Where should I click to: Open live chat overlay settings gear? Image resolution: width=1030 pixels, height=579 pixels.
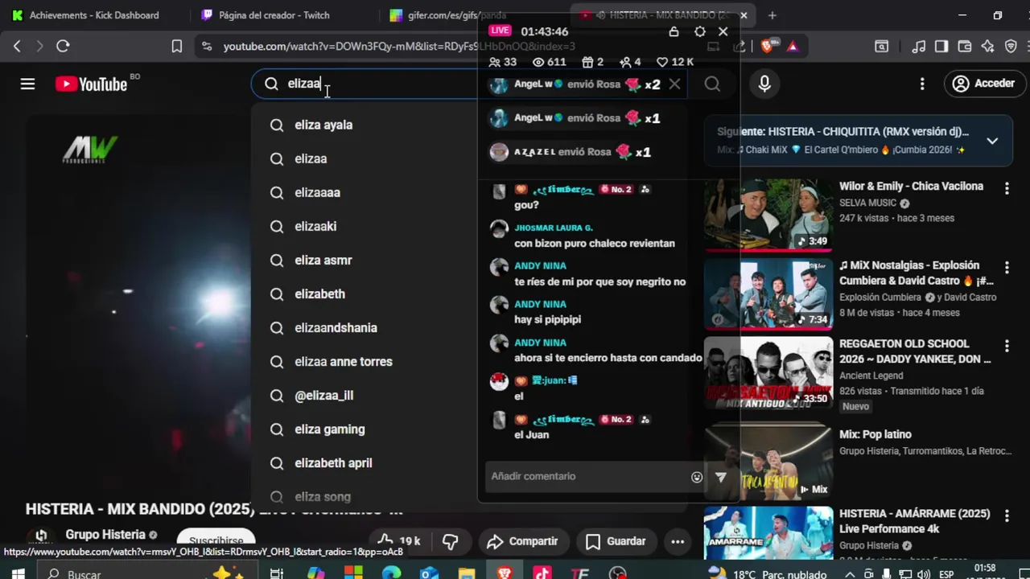[699, 31]
